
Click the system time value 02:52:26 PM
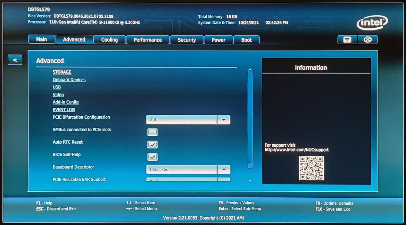[276, 23]
